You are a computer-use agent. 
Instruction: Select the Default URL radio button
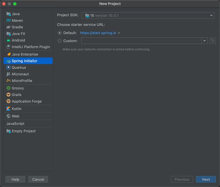[60, 33]
